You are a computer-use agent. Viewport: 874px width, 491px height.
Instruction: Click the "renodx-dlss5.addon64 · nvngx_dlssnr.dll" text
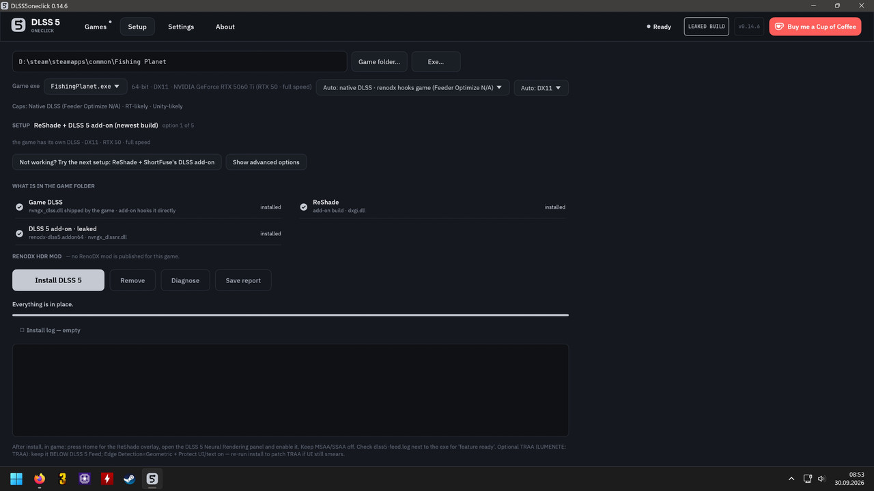coord(78,237)
